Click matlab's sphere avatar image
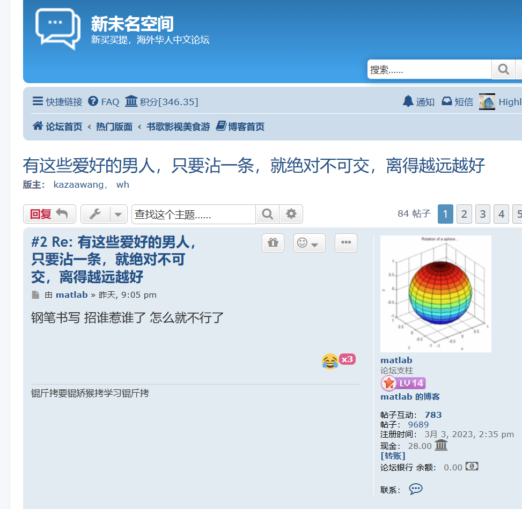This screenshot has width=522, height=509. 436,293
